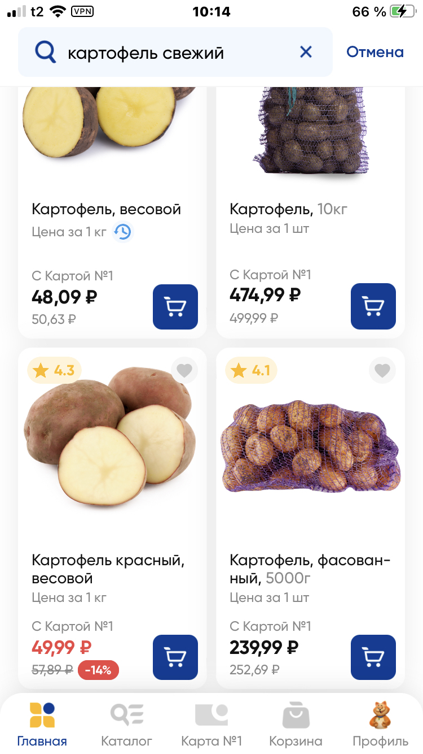Open the Профиль tab

(x=380, y=724)
